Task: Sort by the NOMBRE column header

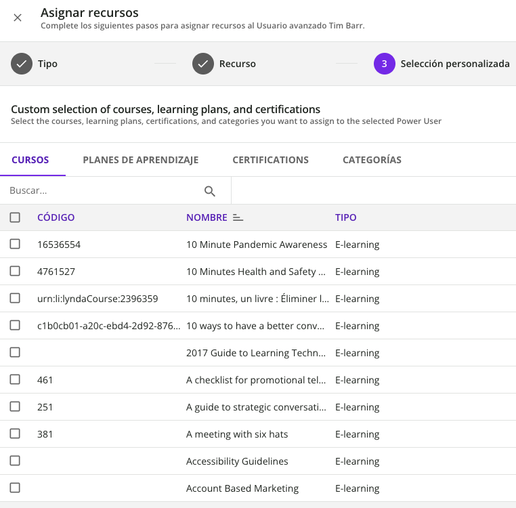Action: click(x=207, y=217)
